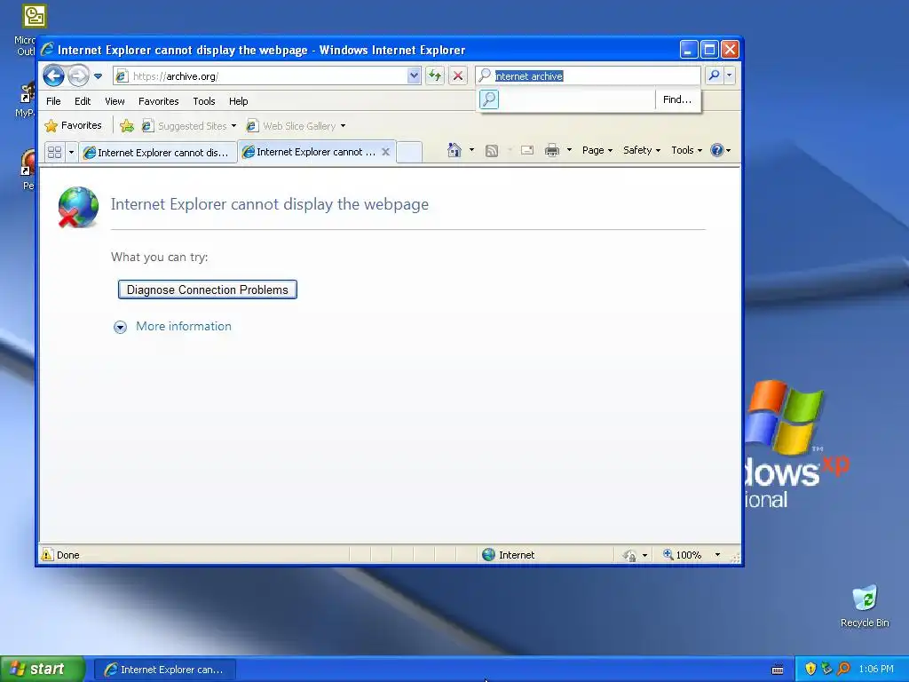
Task: Stop loading with the red X icon
Action: (x=457, y=75)
